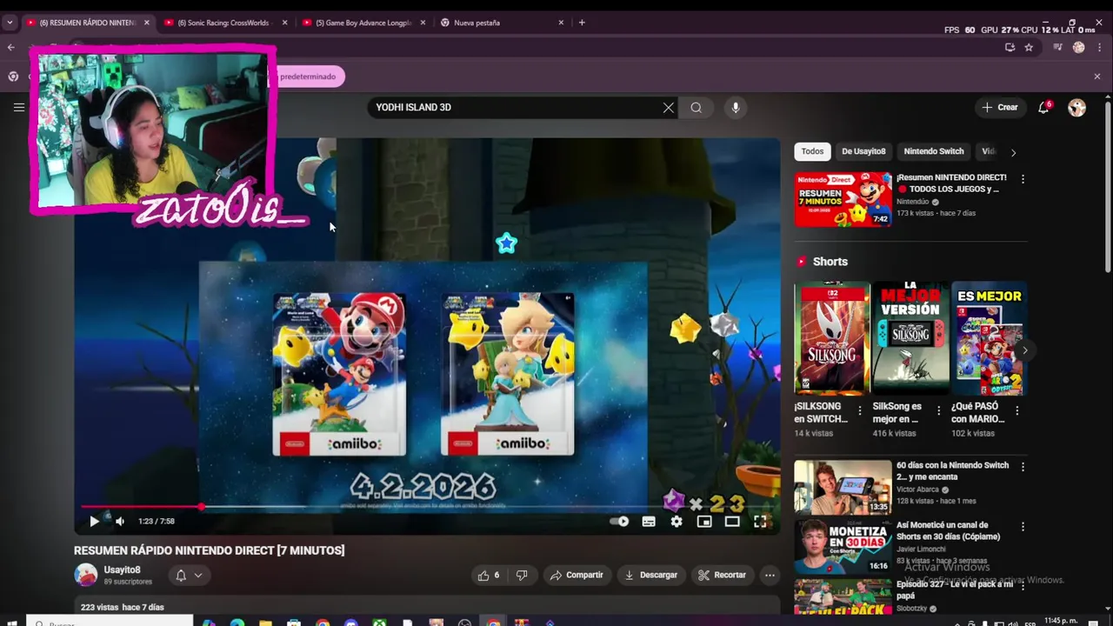Open the ¡SILKSONG en SWITCH short thumbnail
This screenshot has width=1113, height=626.
832,338
